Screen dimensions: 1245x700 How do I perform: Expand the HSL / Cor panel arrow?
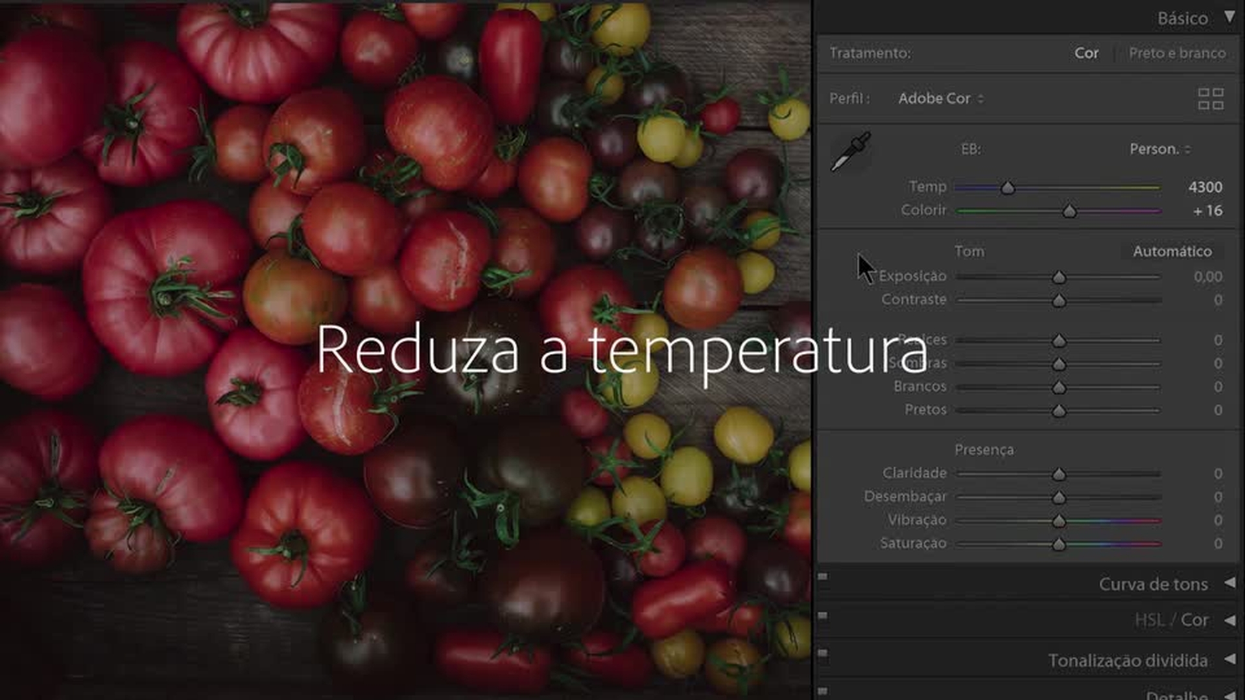pos(1229,620)
